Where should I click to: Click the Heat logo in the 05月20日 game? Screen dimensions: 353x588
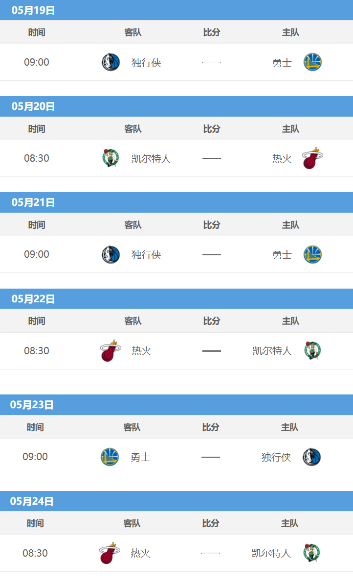(x=312, y=158)
